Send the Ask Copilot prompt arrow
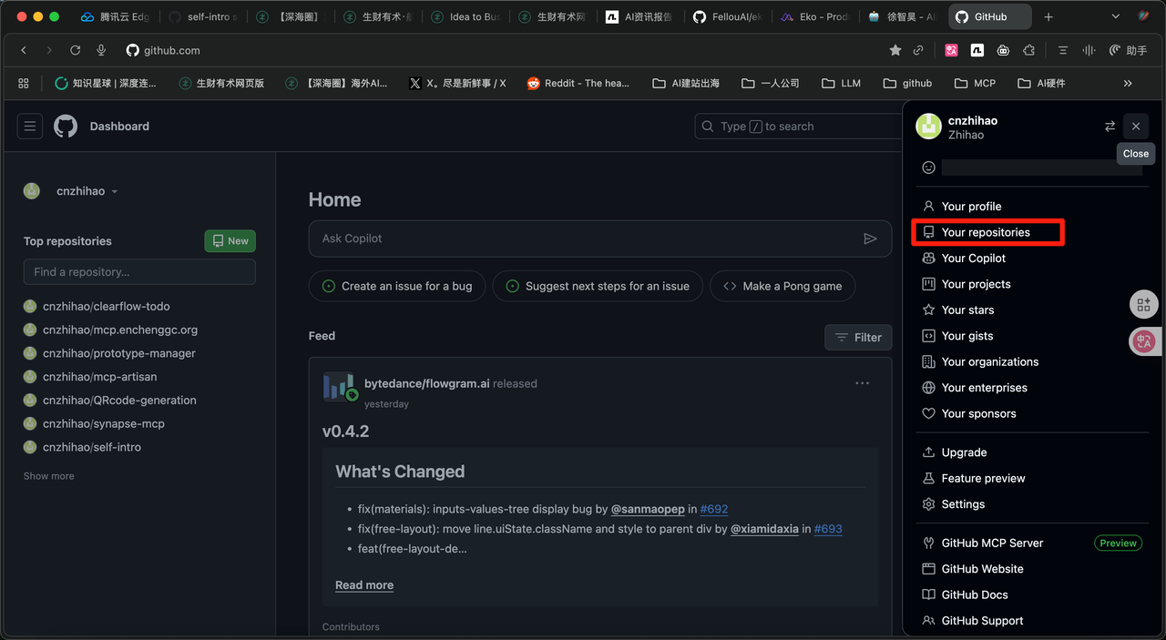 870,239
